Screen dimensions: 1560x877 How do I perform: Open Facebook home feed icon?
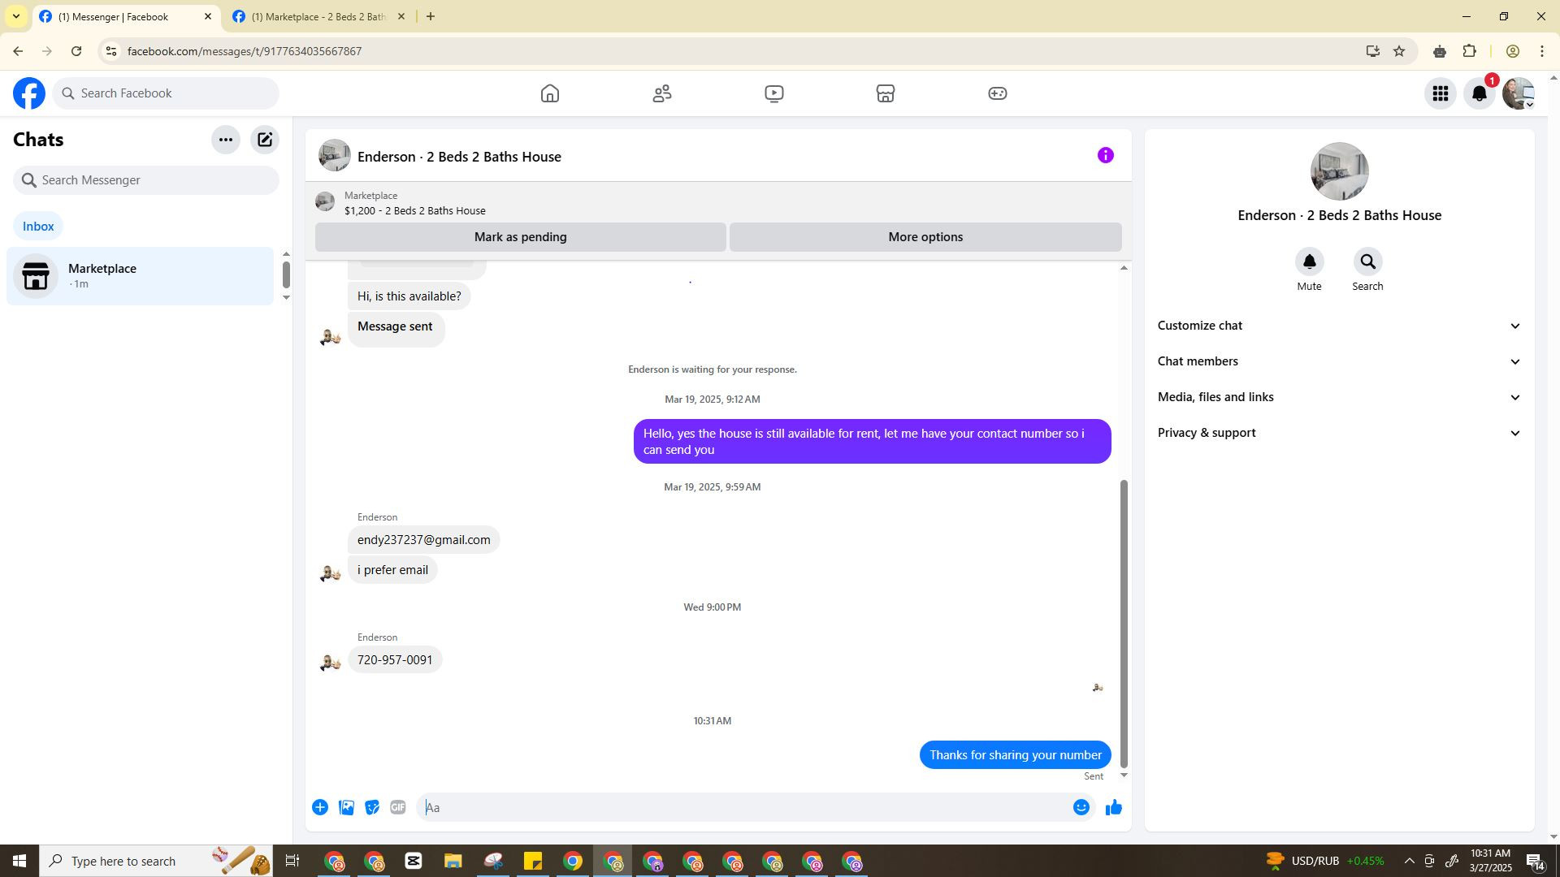[550, 93]
